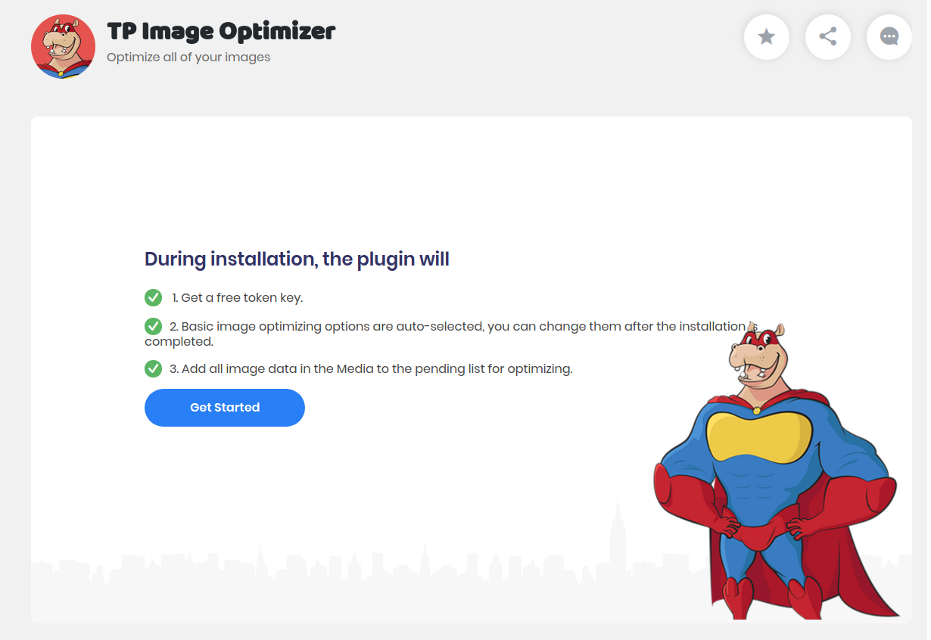Click the TP Image Optimizer title

point(221,32)
